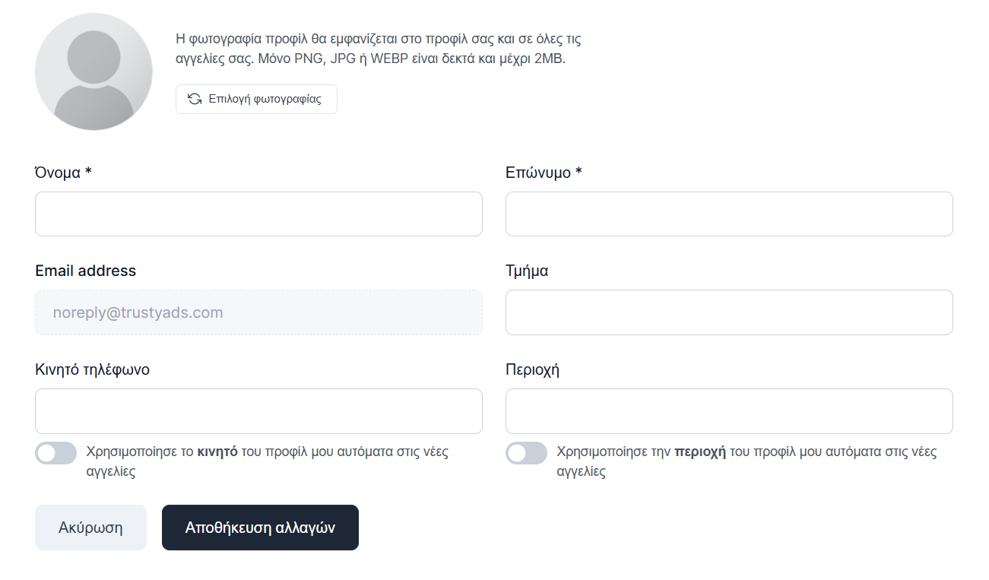Click the Όνομα * label
Viewport: 989px width, 580px height.
(x=63, y=173)
